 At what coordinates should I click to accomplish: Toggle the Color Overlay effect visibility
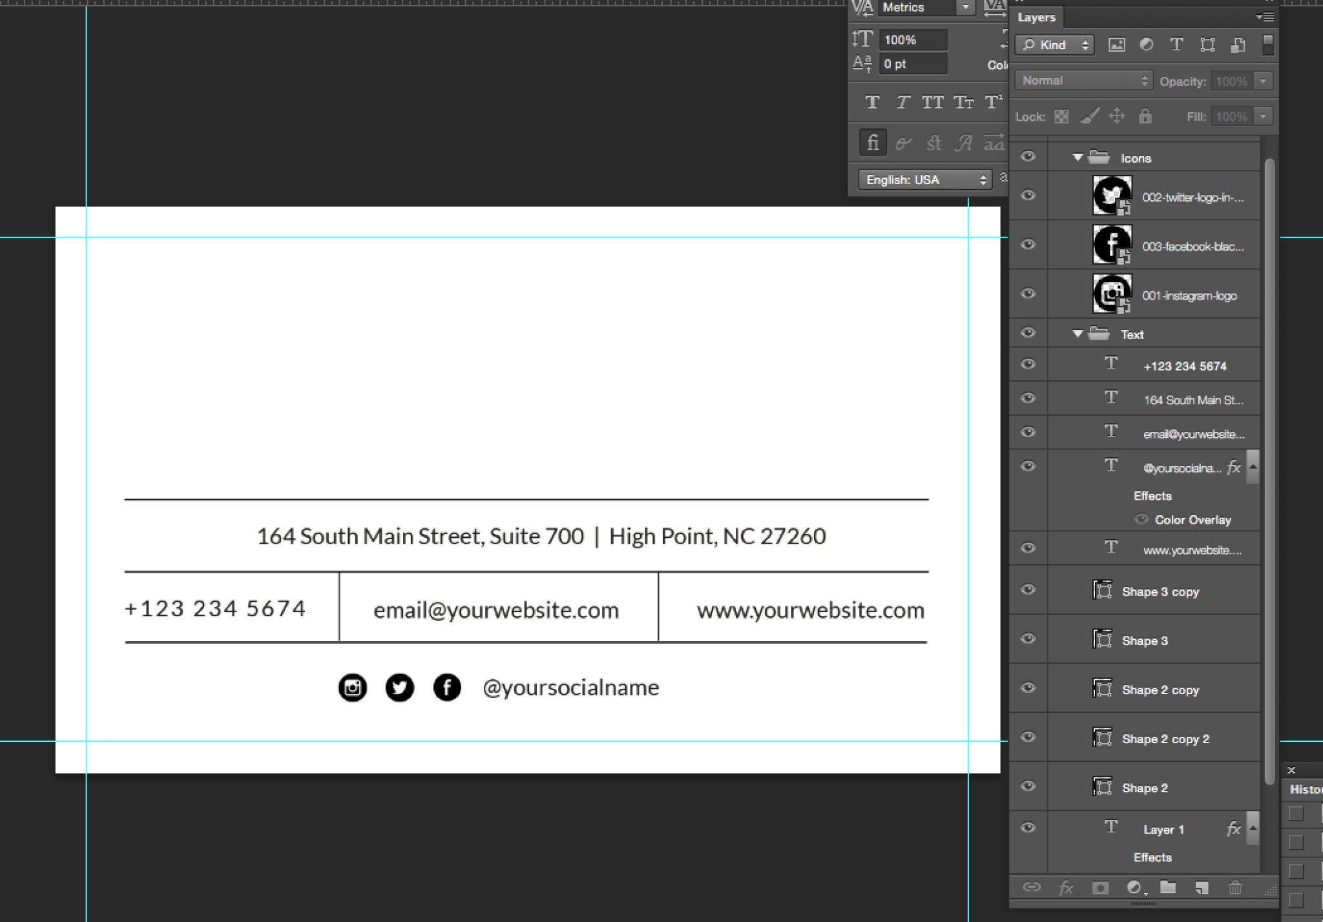click(1141, 519)
